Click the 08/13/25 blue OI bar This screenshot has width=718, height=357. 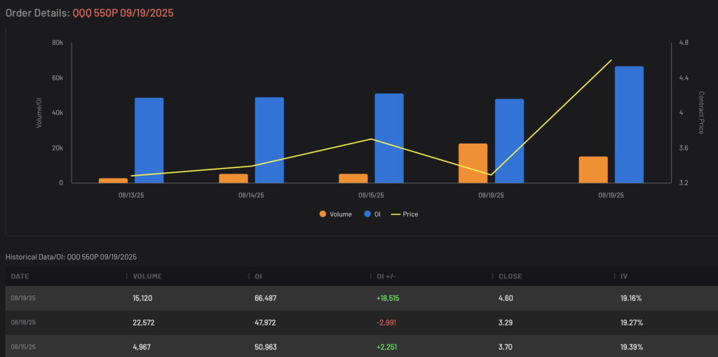pyautogui.click(x=149, y=140)
